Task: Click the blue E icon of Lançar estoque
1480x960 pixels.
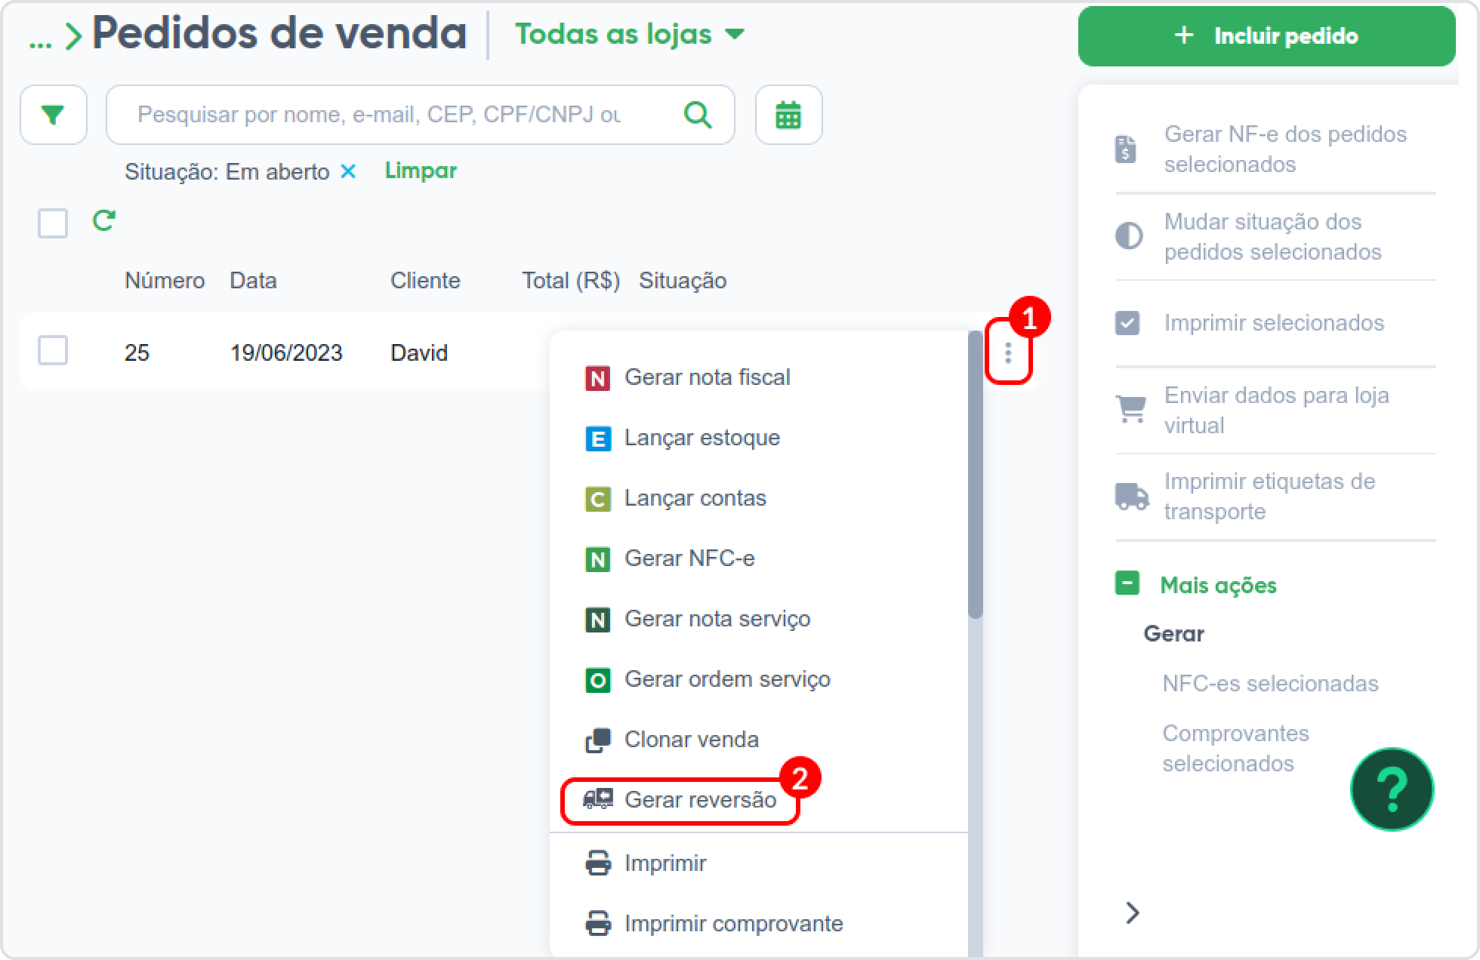Action: tap(598, 438)
